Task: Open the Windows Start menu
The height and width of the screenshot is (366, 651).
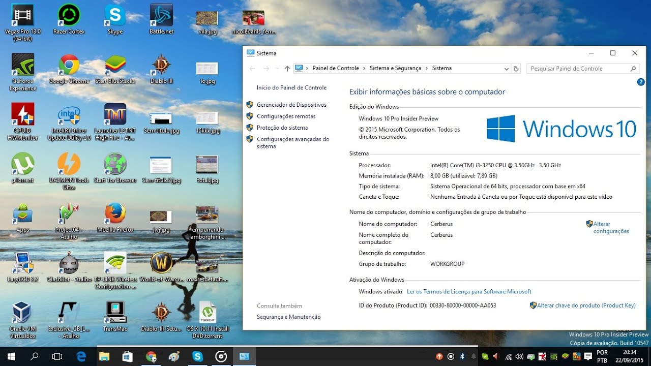Action: point(11,356)
